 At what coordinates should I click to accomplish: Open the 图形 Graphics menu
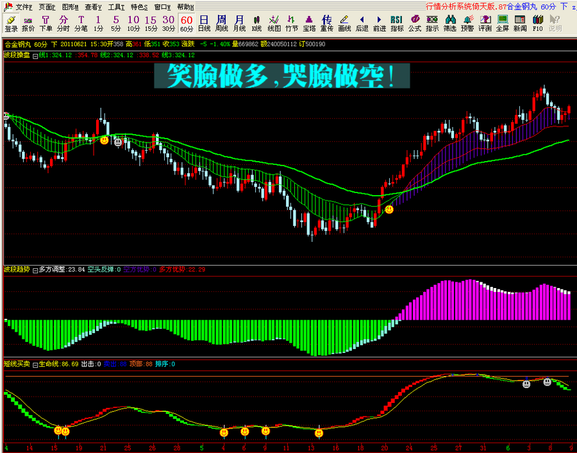click(71, 7)
